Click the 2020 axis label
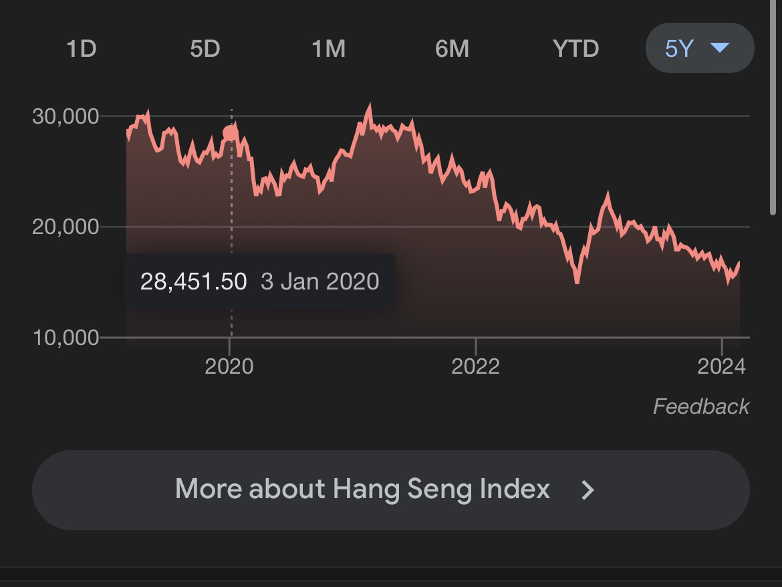 229,366
